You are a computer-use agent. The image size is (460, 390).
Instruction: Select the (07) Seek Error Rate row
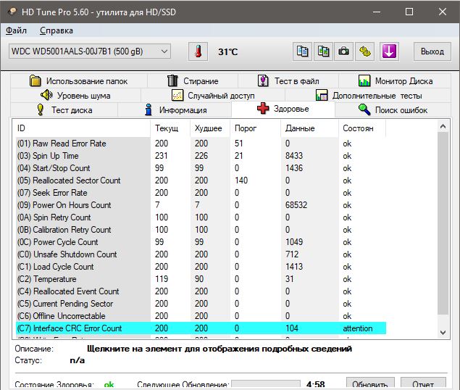coord(201,193)
